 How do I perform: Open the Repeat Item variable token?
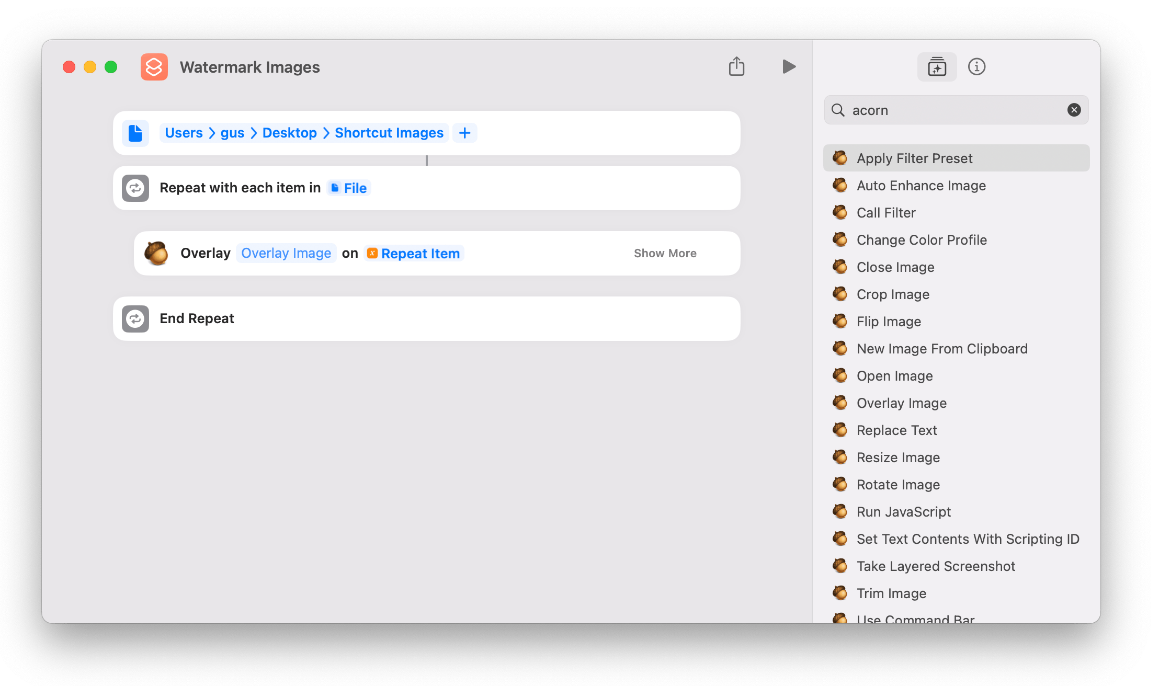(x=414, y=253)
